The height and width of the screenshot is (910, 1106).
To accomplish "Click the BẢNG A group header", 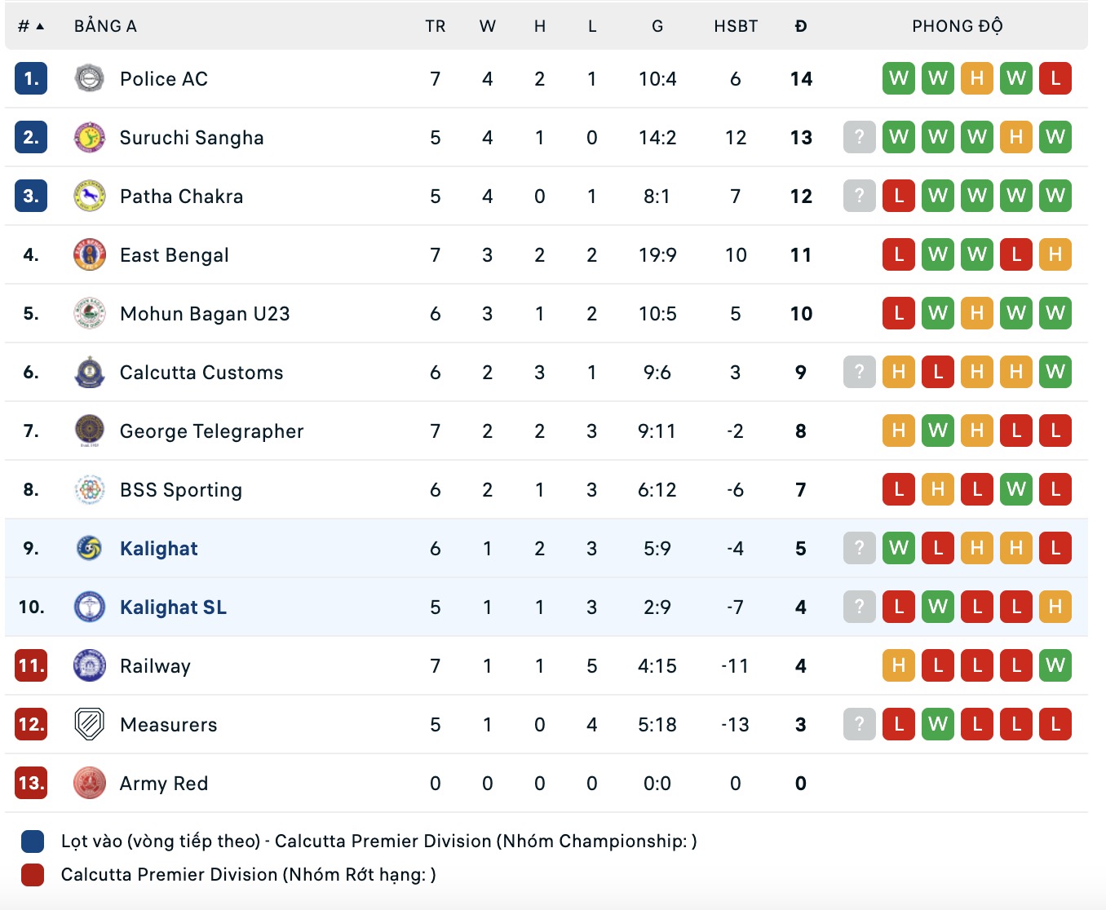I will 105,26.
